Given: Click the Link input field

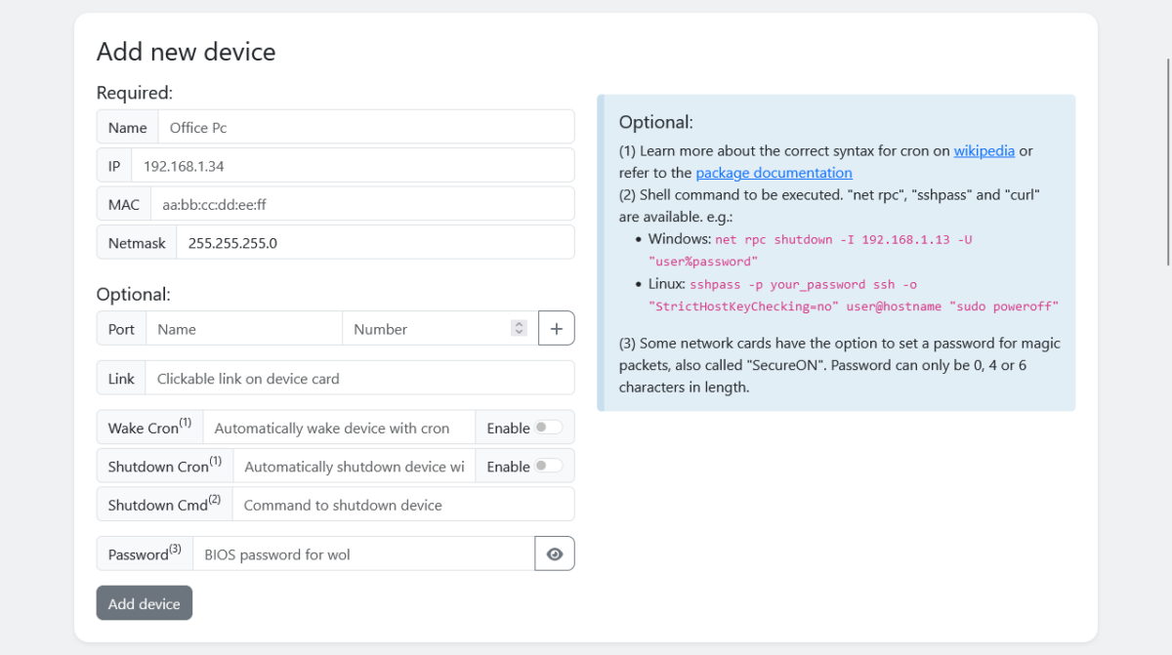Looking at the screenshot, I should click(359, 379).
